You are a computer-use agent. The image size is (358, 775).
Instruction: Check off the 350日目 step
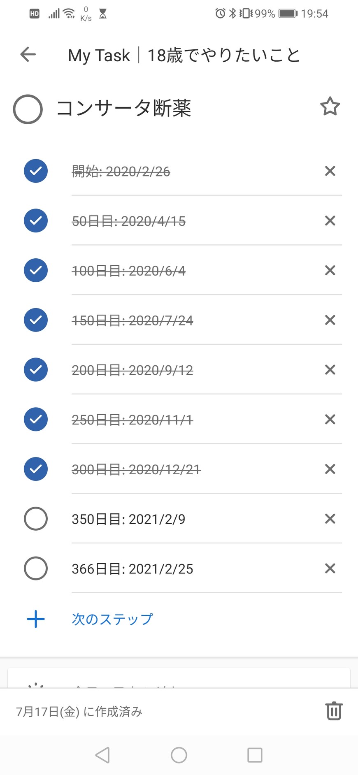[36, 519]
